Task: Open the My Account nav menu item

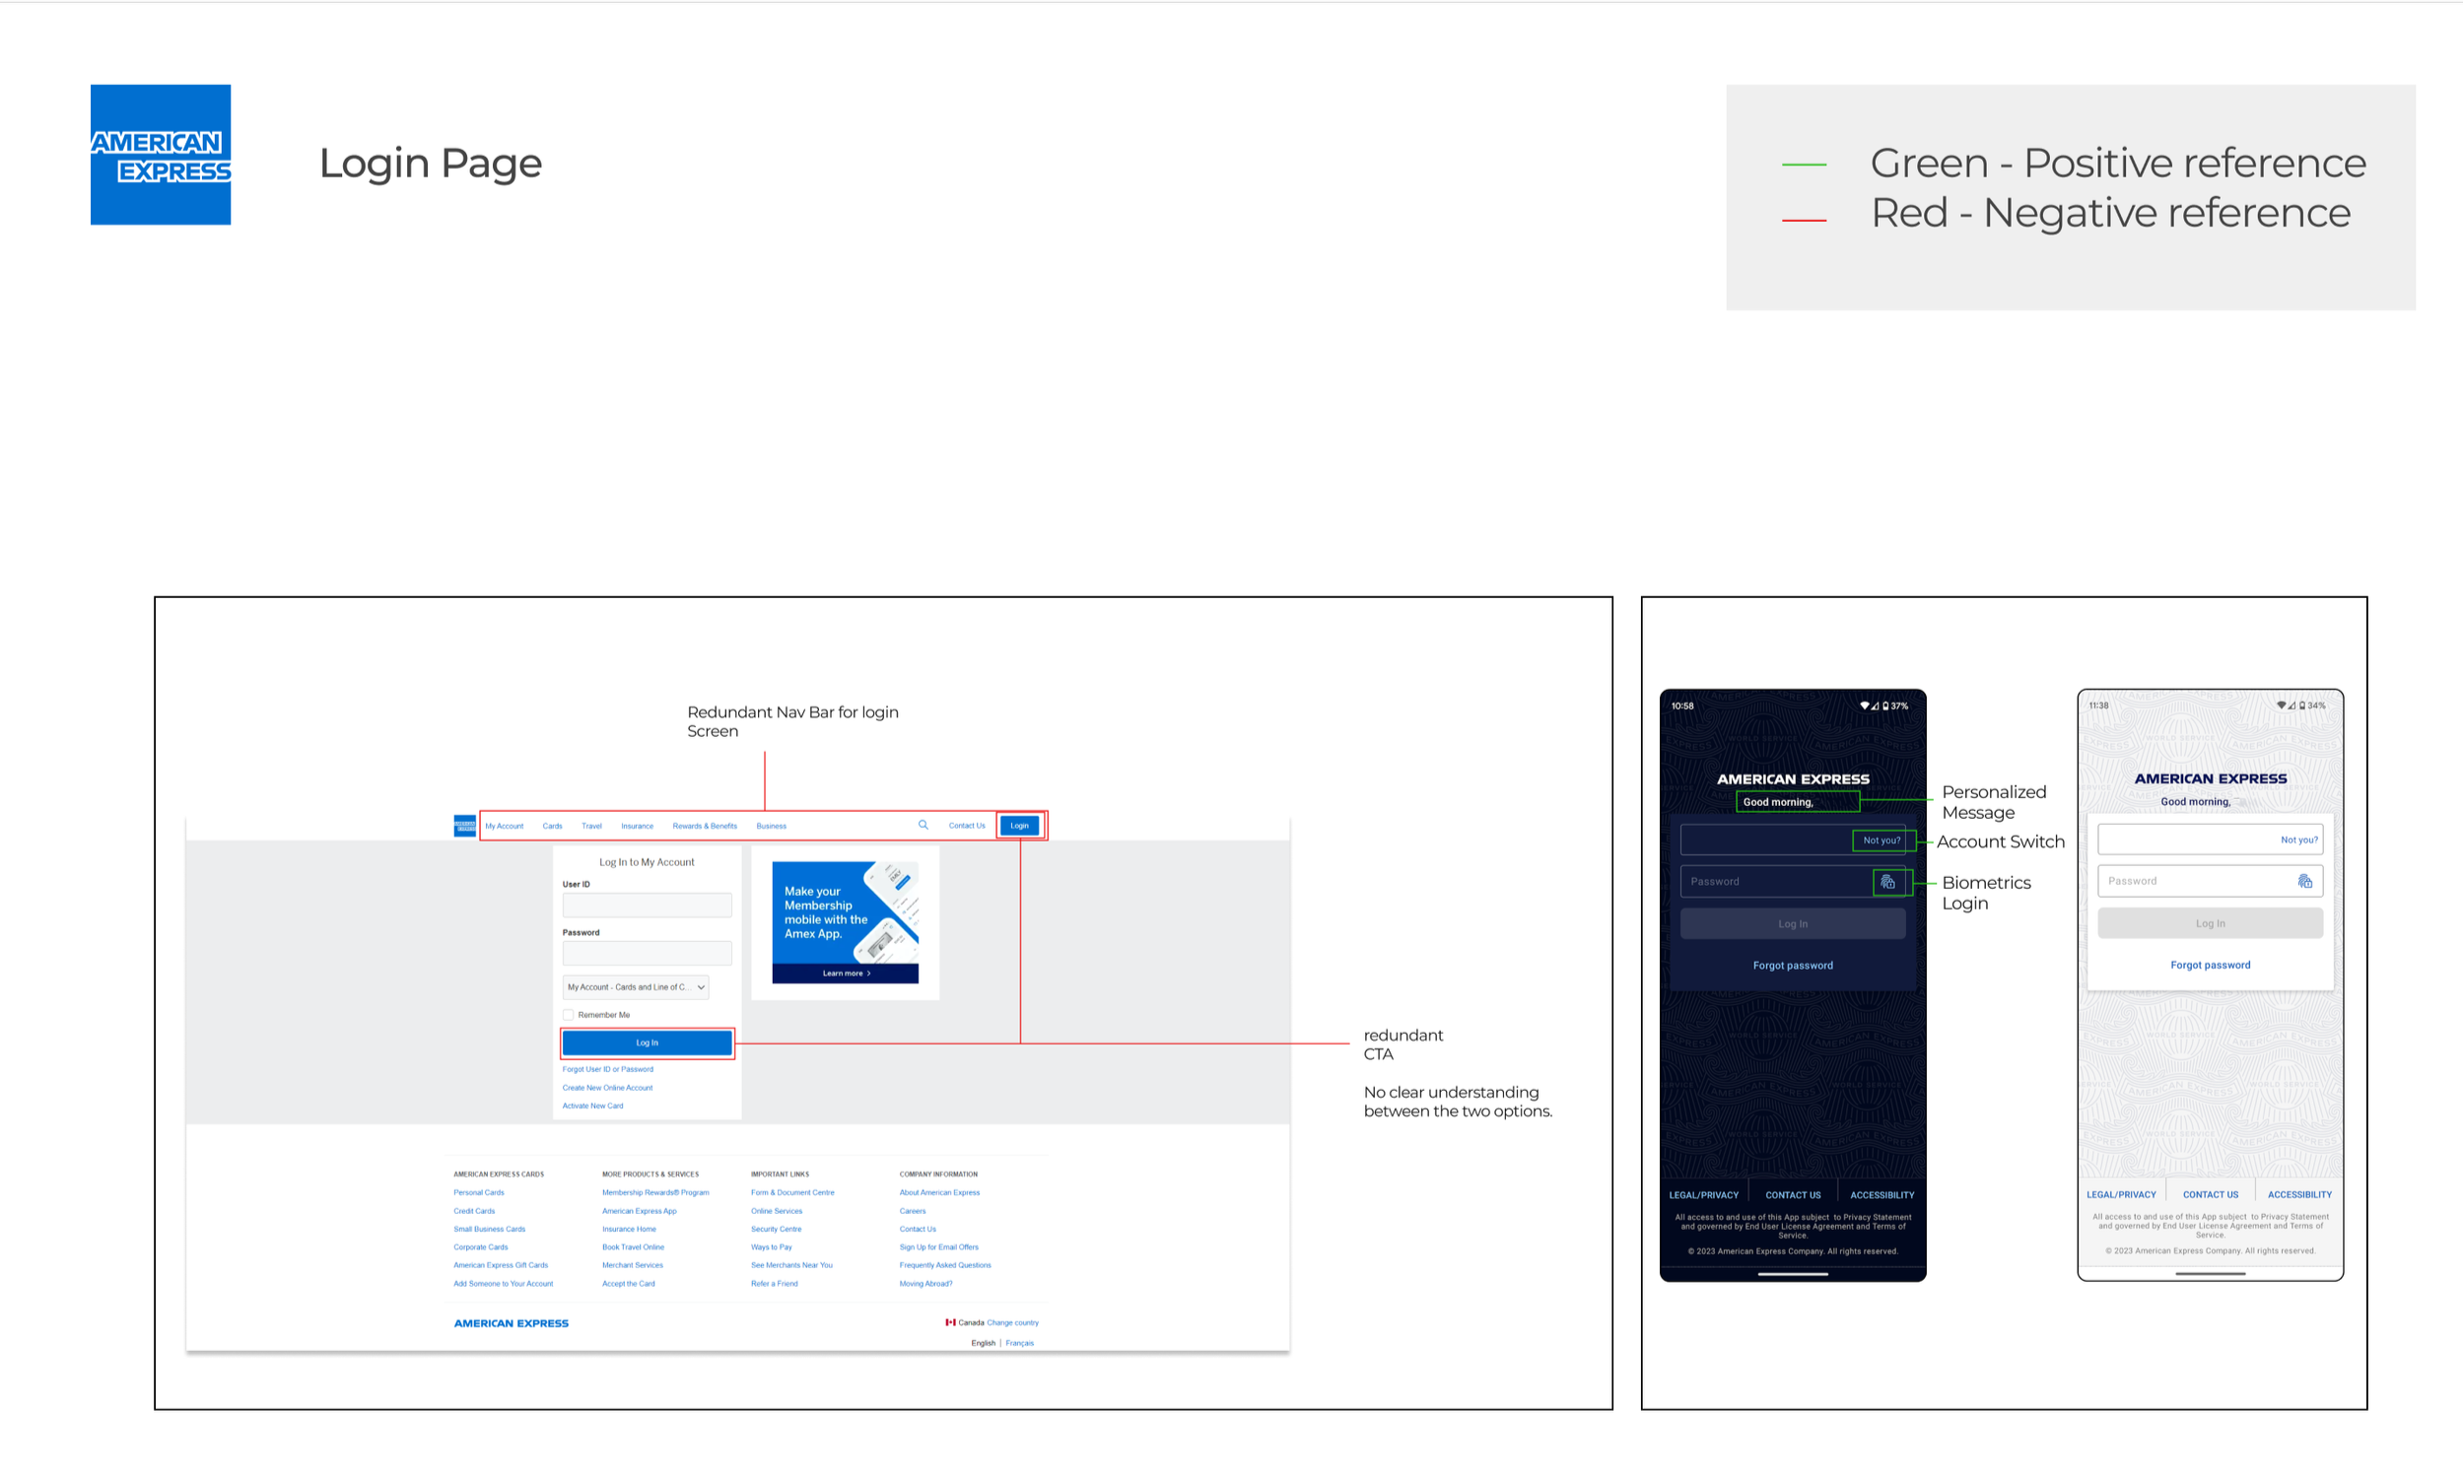Action: point(504,826)
